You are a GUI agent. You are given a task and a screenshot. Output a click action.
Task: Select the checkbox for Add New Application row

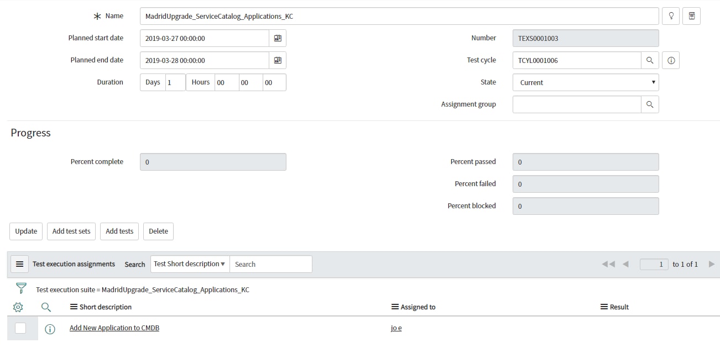click(22, 328)
